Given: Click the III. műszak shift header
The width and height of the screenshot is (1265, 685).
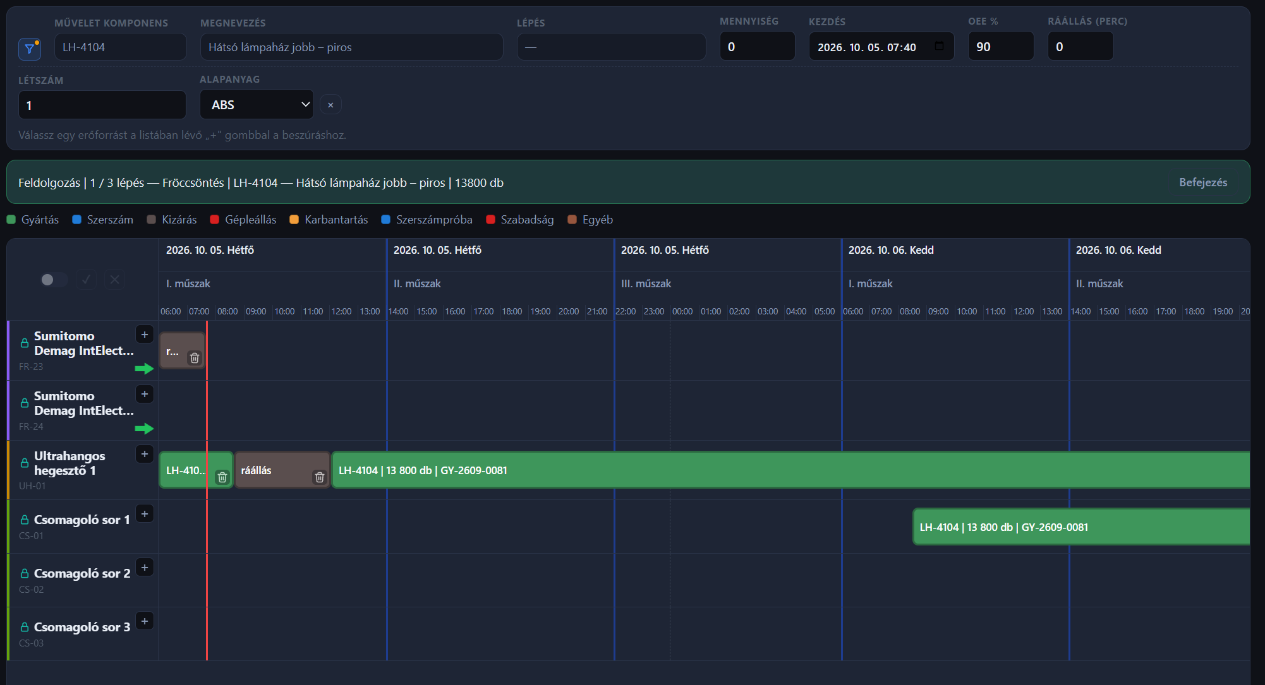Looking at the screenshot, I should pos(646,283).
